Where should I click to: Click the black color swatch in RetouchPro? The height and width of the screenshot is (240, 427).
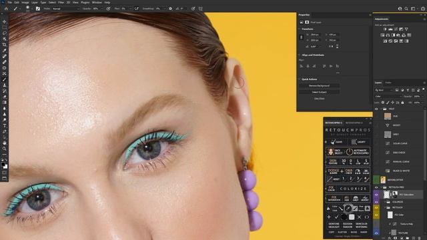click(344, 217)
